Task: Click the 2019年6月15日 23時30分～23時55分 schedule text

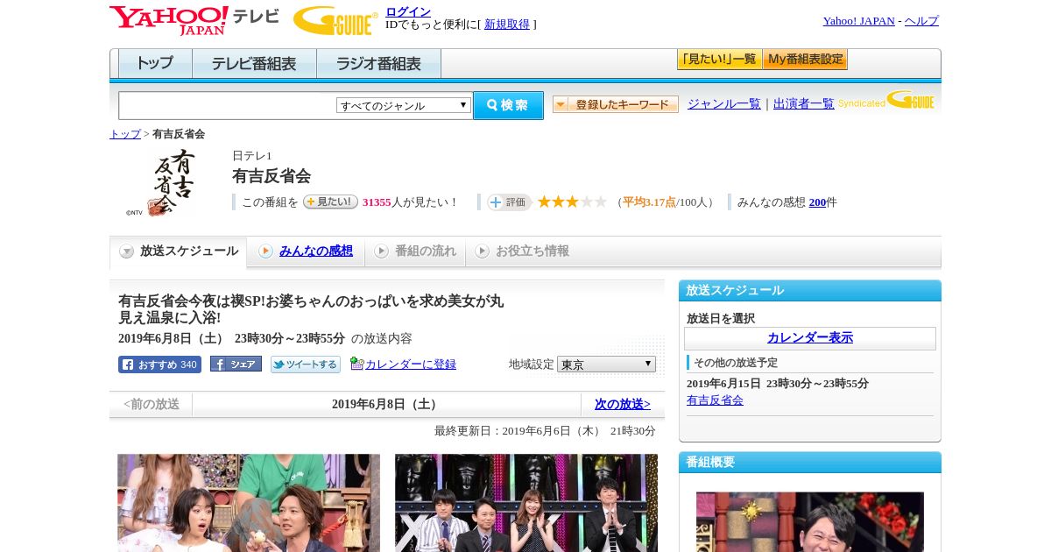Action: pos(778,384)
